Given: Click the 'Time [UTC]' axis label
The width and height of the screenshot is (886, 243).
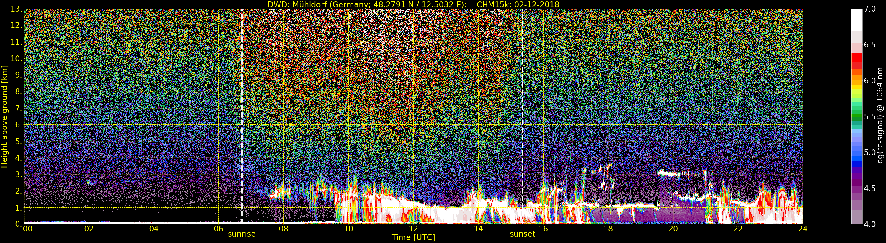Looking at the screenshot, I should tap(413, 237).
